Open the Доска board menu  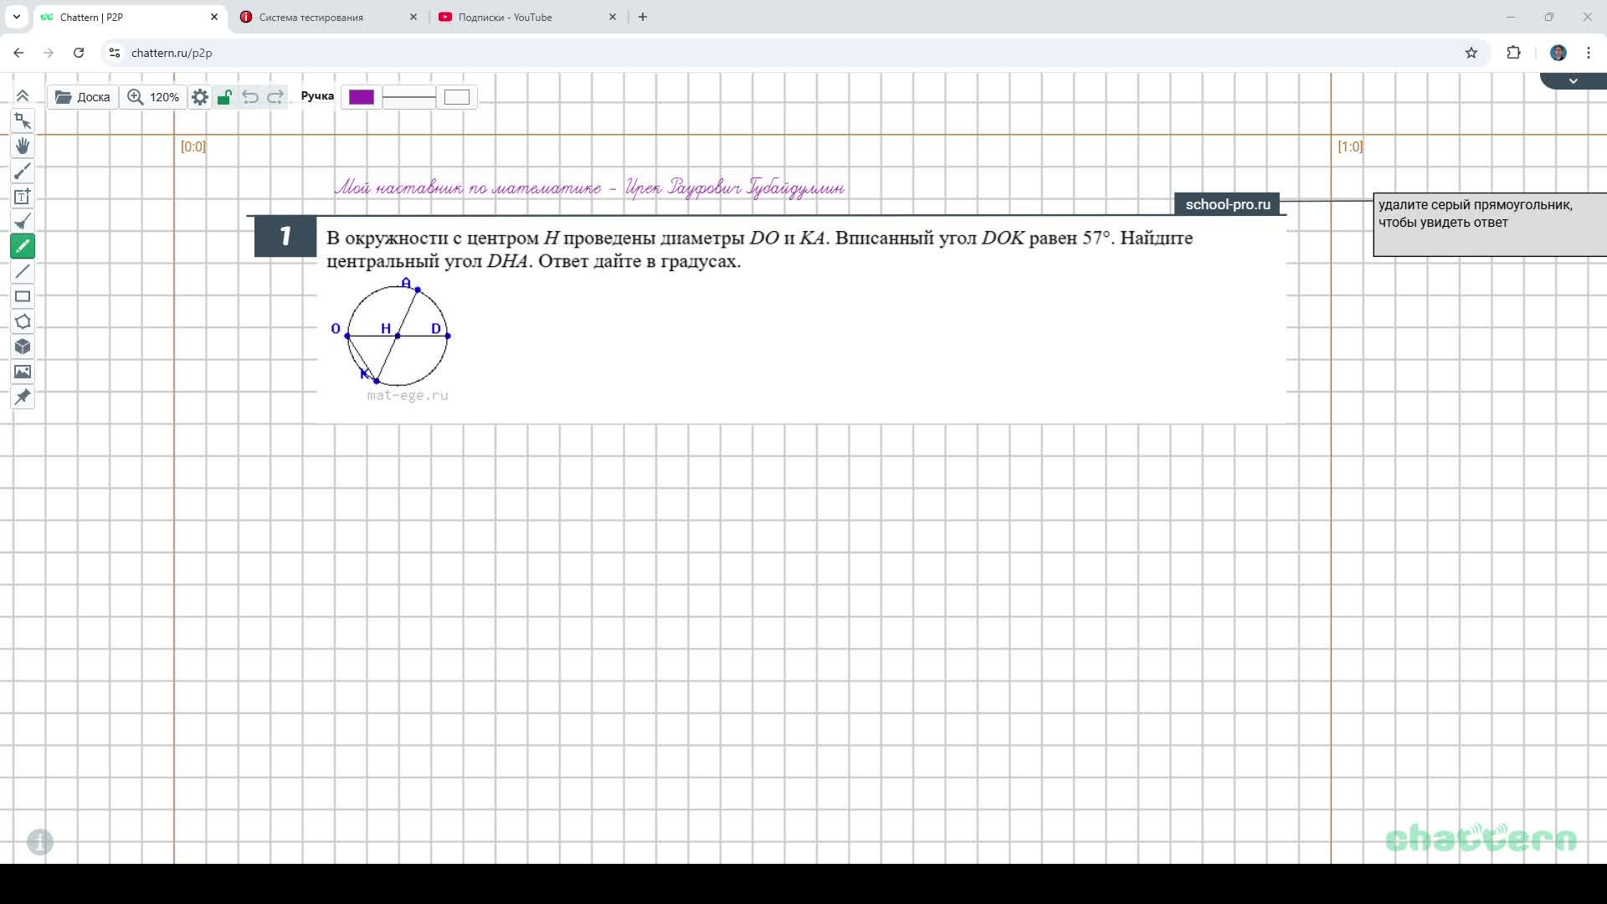click(83, 97)
